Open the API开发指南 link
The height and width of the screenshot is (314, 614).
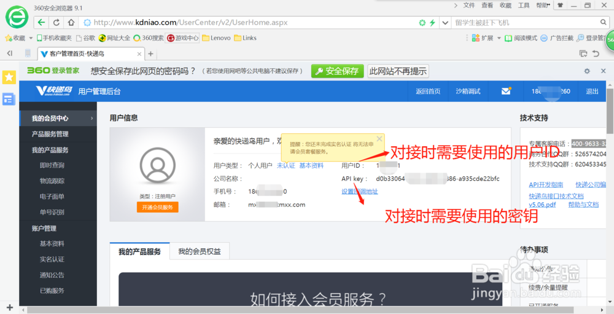tap(546, 184)
